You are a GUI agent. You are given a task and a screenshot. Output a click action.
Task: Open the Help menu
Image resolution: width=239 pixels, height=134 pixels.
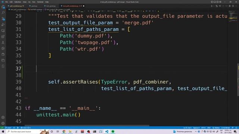(x=47, y=2)
